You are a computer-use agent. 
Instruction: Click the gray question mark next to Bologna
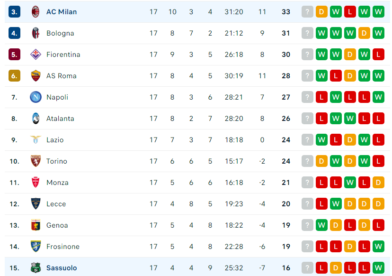click(307, 33)
